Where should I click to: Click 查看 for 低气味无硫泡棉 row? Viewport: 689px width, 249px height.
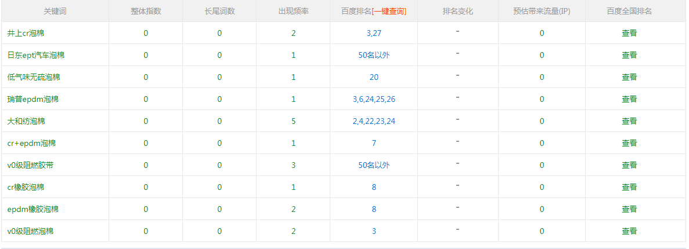coord(629,77)
